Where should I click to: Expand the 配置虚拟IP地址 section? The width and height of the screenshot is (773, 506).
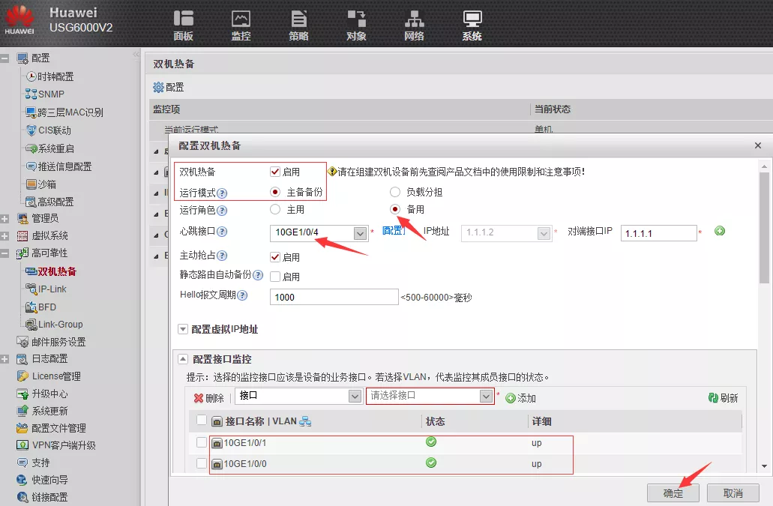click(183, 329)
